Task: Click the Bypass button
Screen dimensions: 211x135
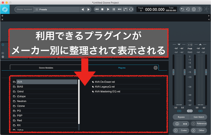Action: [181, 117]
